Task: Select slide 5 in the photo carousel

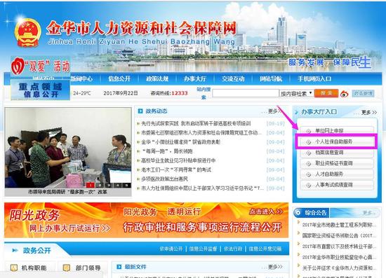Action: [127, 185]
